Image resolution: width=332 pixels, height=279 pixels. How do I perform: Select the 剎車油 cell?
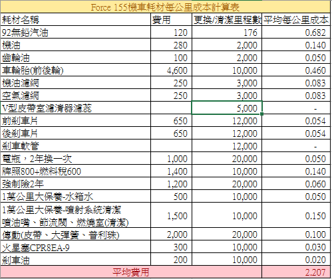point(76,259)
